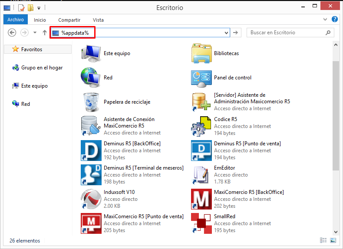Screen dimensions: 343x249
Task: Select MaxiComercio R5 Punto de venta icon
Action: coord(91,223)
